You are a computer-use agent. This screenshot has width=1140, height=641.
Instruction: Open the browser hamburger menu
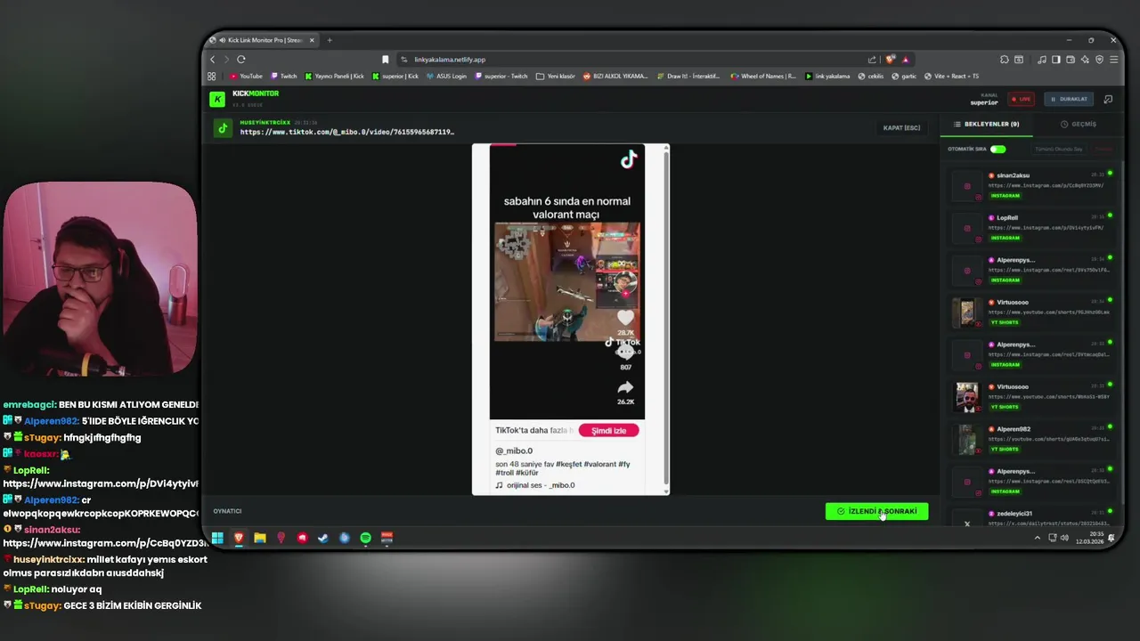point(1113,60)
